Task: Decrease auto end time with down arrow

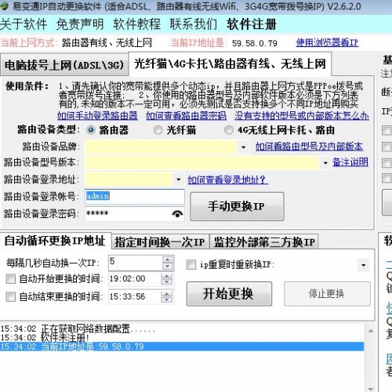Action: pos(166,299)
